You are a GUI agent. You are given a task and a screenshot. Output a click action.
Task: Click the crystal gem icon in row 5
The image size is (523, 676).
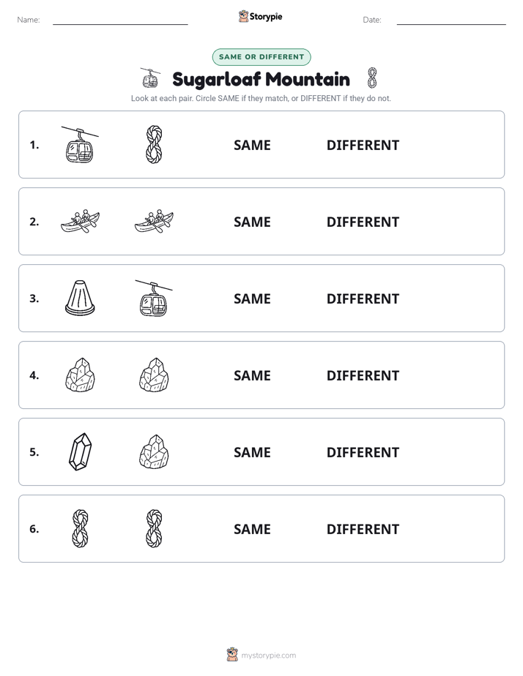(x=81, y=452)
